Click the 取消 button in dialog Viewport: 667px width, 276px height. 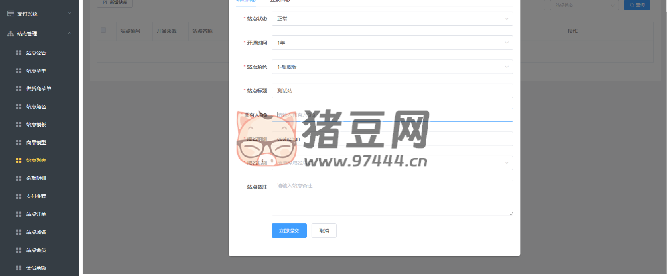[324, 231]
